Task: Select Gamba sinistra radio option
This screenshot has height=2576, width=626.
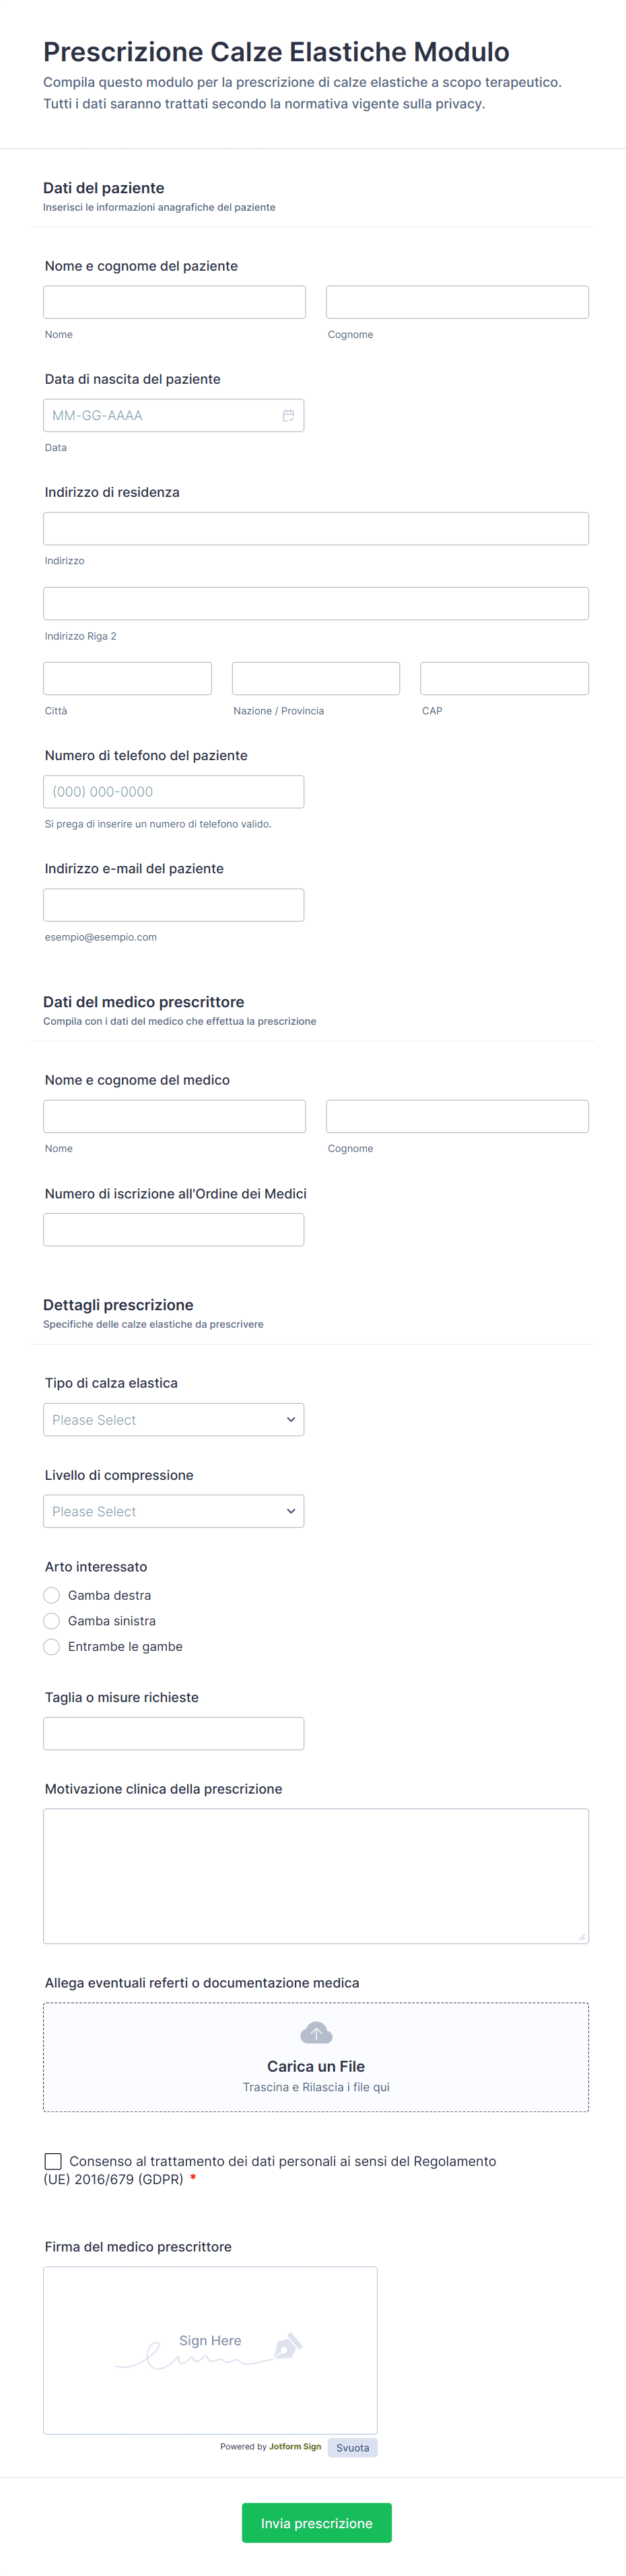Action: tap(52, 1621)
